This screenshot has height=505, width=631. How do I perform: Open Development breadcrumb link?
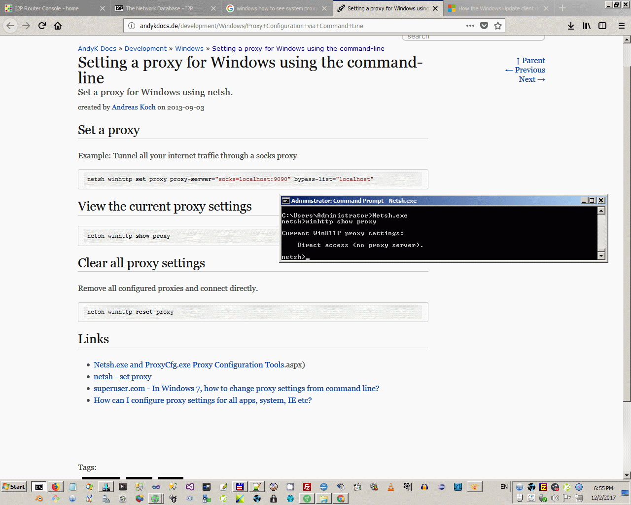click(145, 48)
